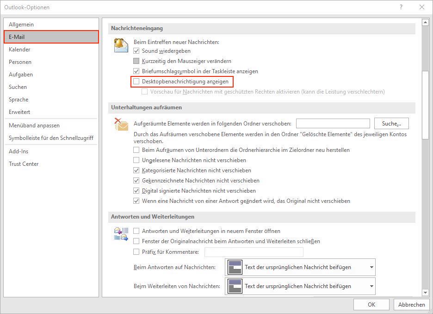Check 'Antworten und Weiterleitungen in neuem Fenster öffnen'
433x314 pixels.
coord(136,231)
